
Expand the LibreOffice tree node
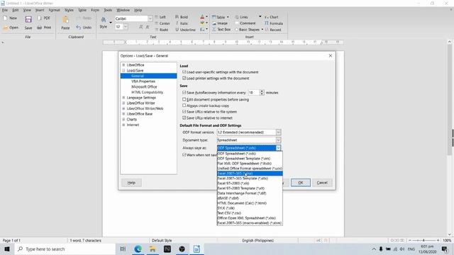123,65
